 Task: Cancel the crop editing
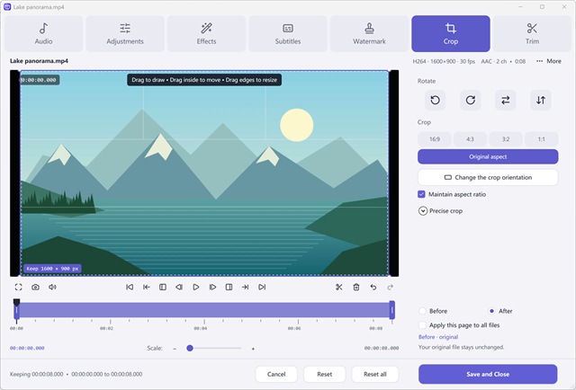(276, 374)
